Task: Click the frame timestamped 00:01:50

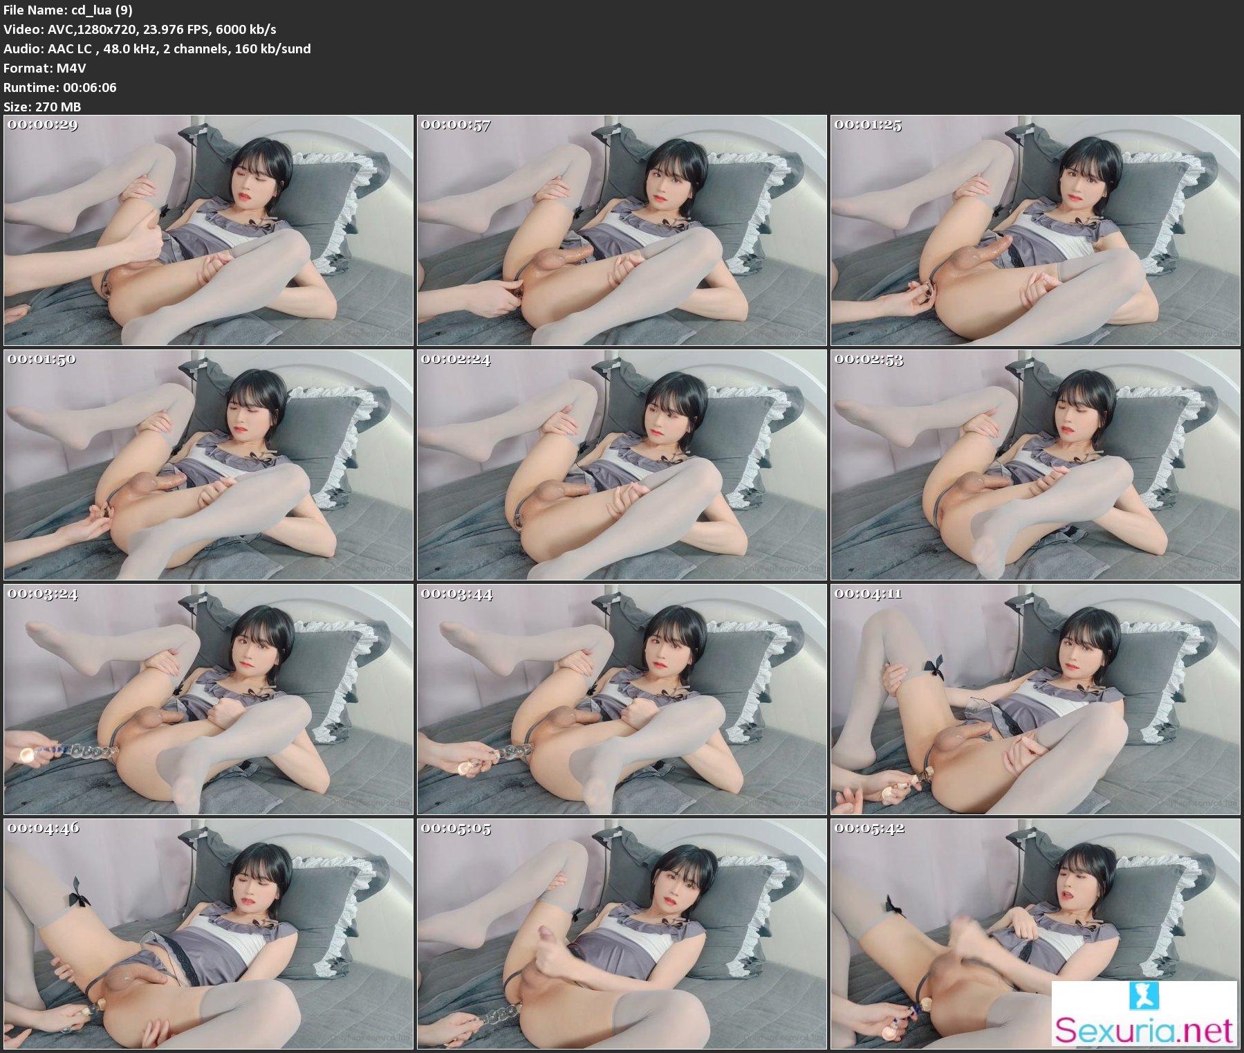Action: point(208,465)
